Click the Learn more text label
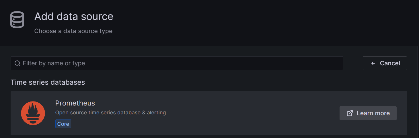This screenshot has width=419, height=138. tap(373, 113)
